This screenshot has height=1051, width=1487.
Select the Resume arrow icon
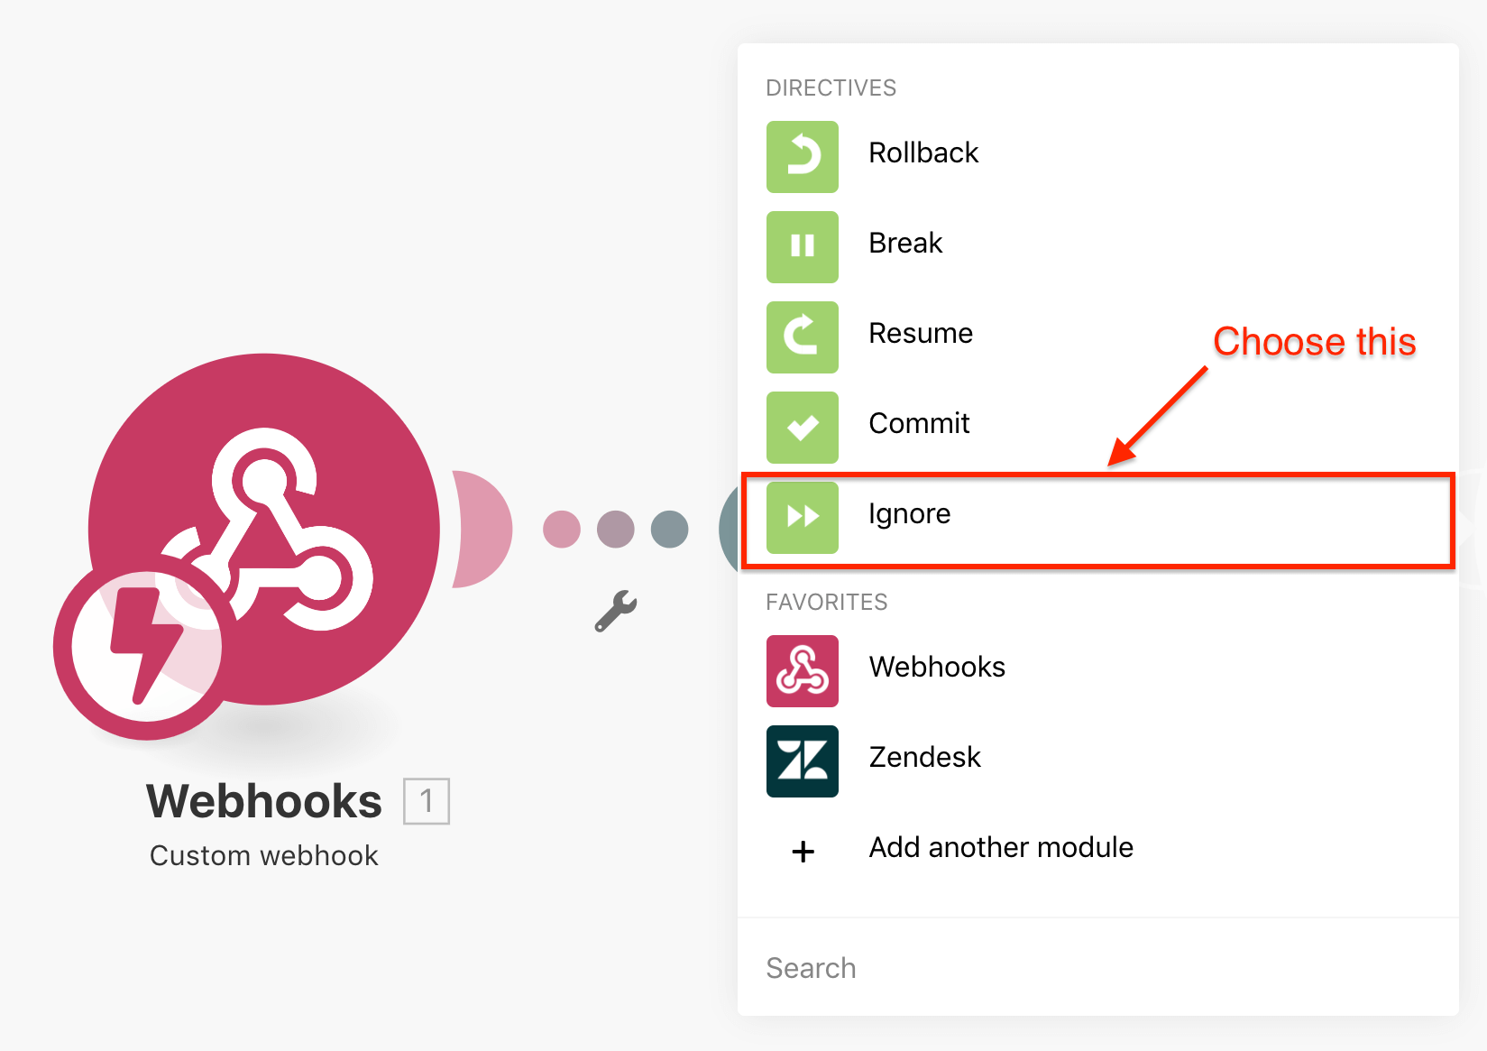pyautogui.click(x=802, y=337)
